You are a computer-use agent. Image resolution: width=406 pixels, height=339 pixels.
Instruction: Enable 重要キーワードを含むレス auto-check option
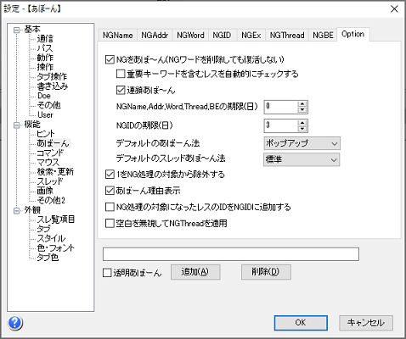pos(121,74)
